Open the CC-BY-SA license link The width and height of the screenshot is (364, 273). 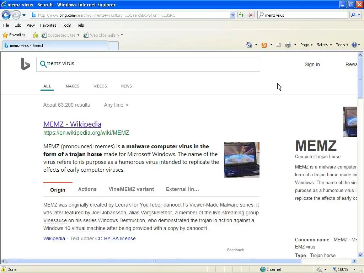116,239
